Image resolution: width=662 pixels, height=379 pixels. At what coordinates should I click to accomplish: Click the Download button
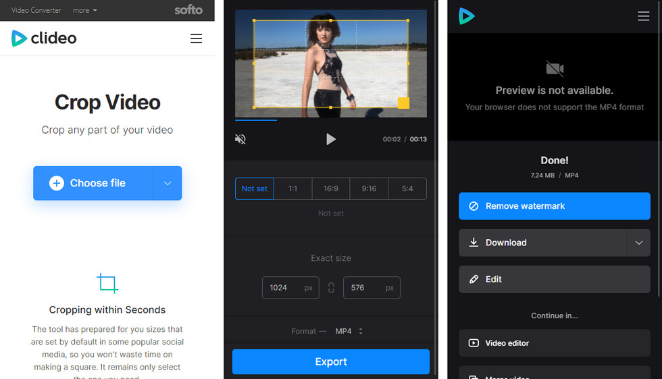pos(543,243)
